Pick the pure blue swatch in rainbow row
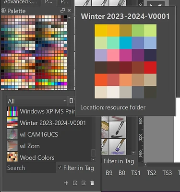The height and width of the screenshot is (192, 180). coord(60,84)
